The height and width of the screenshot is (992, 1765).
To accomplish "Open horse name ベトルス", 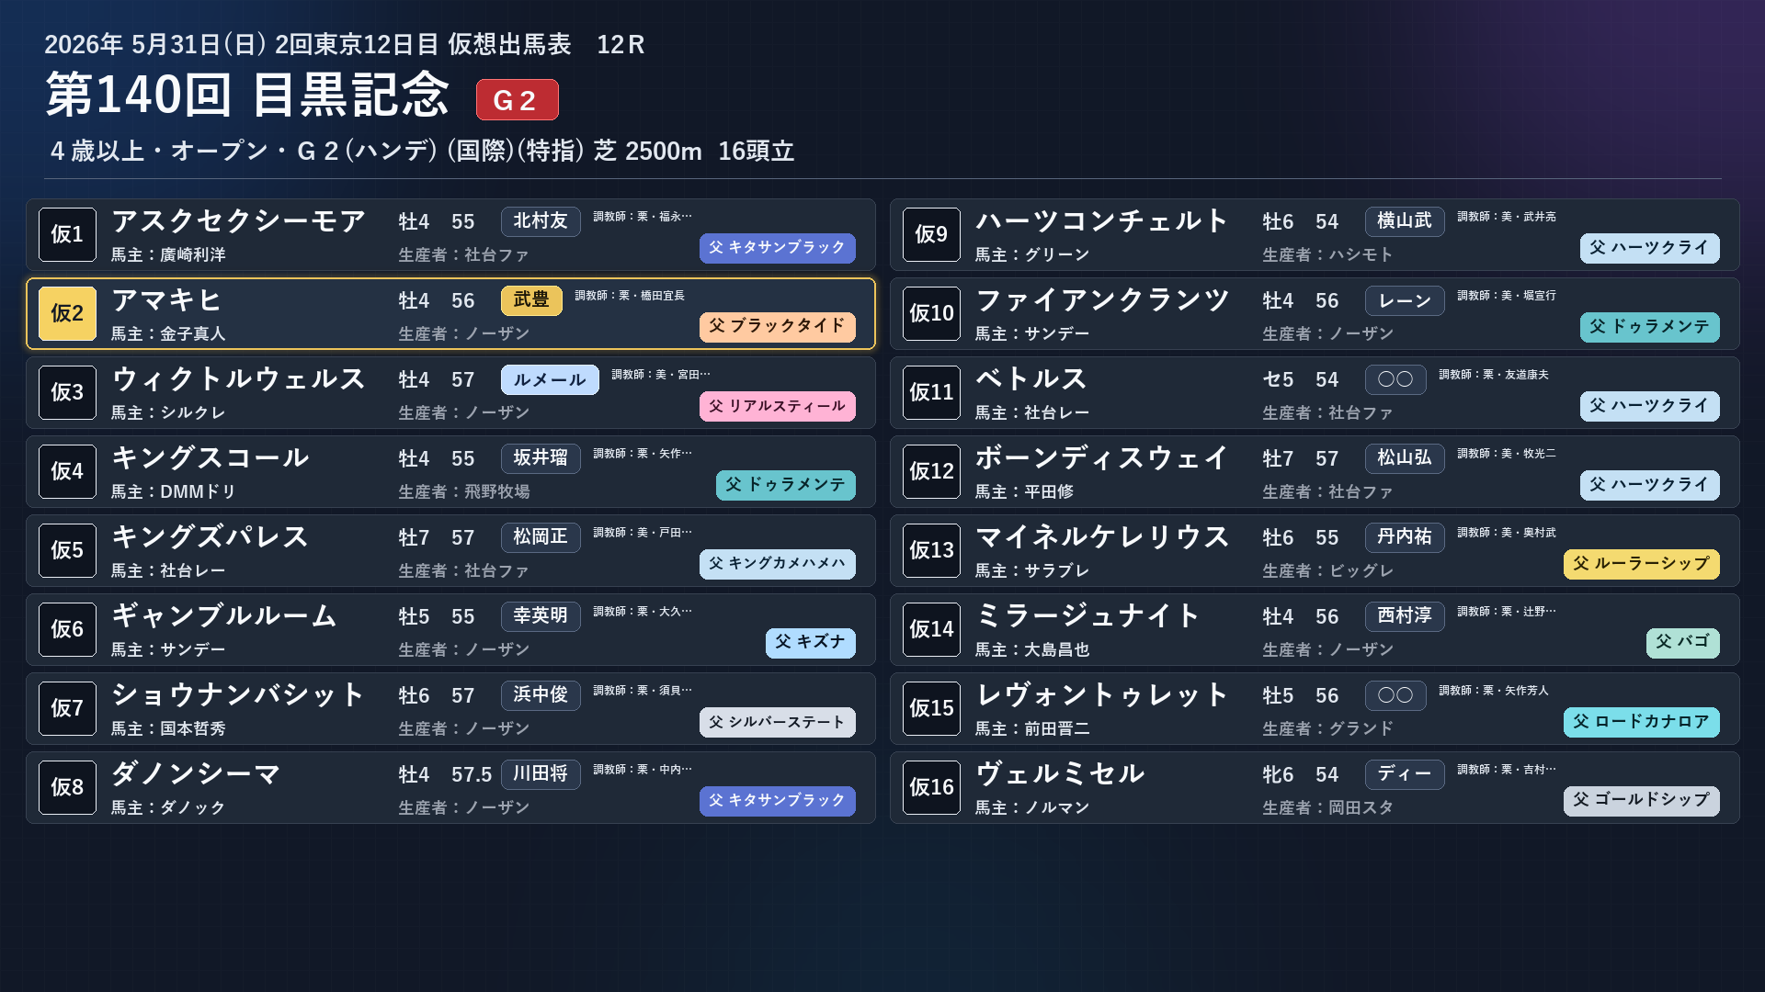I will click(1031, 379).
